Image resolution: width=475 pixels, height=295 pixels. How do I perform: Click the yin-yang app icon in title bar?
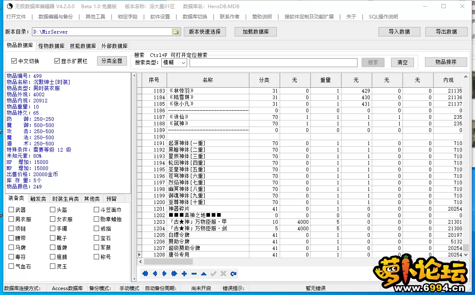(10, 6)
